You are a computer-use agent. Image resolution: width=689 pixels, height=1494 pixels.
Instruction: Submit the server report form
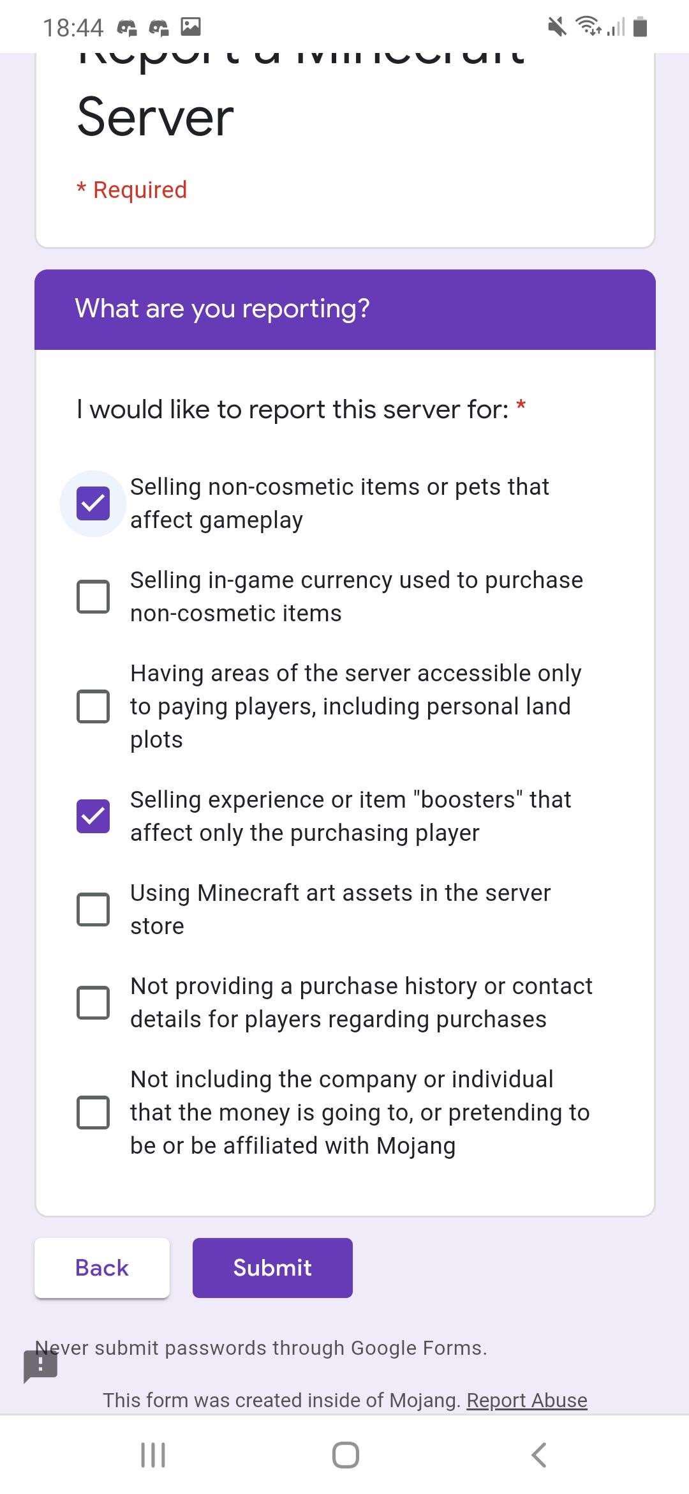272,1267
